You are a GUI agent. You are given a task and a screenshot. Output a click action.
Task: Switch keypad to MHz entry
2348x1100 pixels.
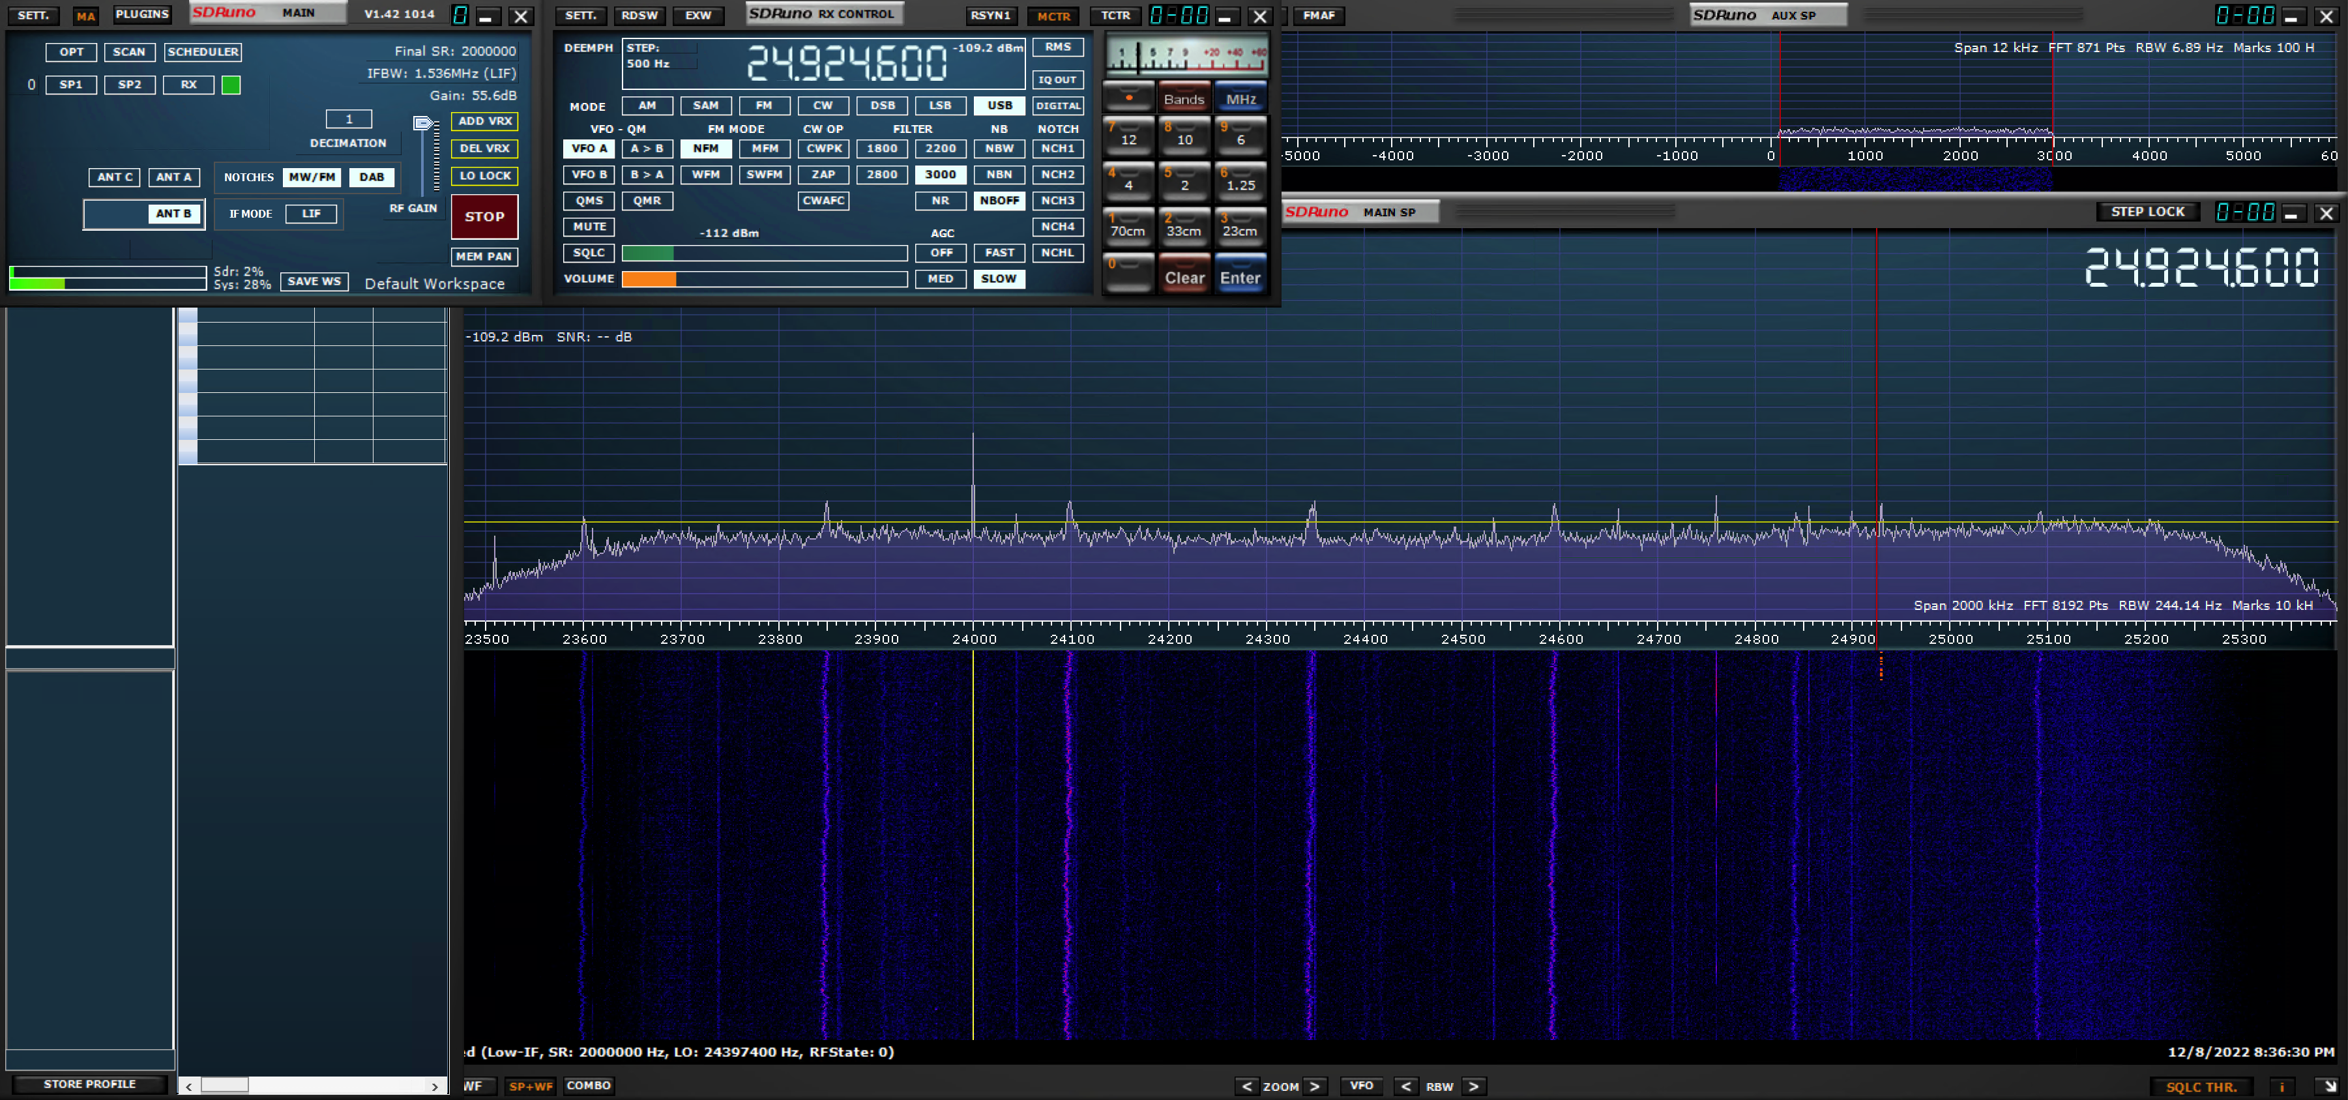[x=1240, y=98]
